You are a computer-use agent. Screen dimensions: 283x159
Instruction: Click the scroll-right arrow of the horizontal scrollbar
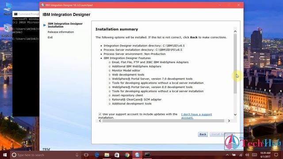(x=229, y=121)
